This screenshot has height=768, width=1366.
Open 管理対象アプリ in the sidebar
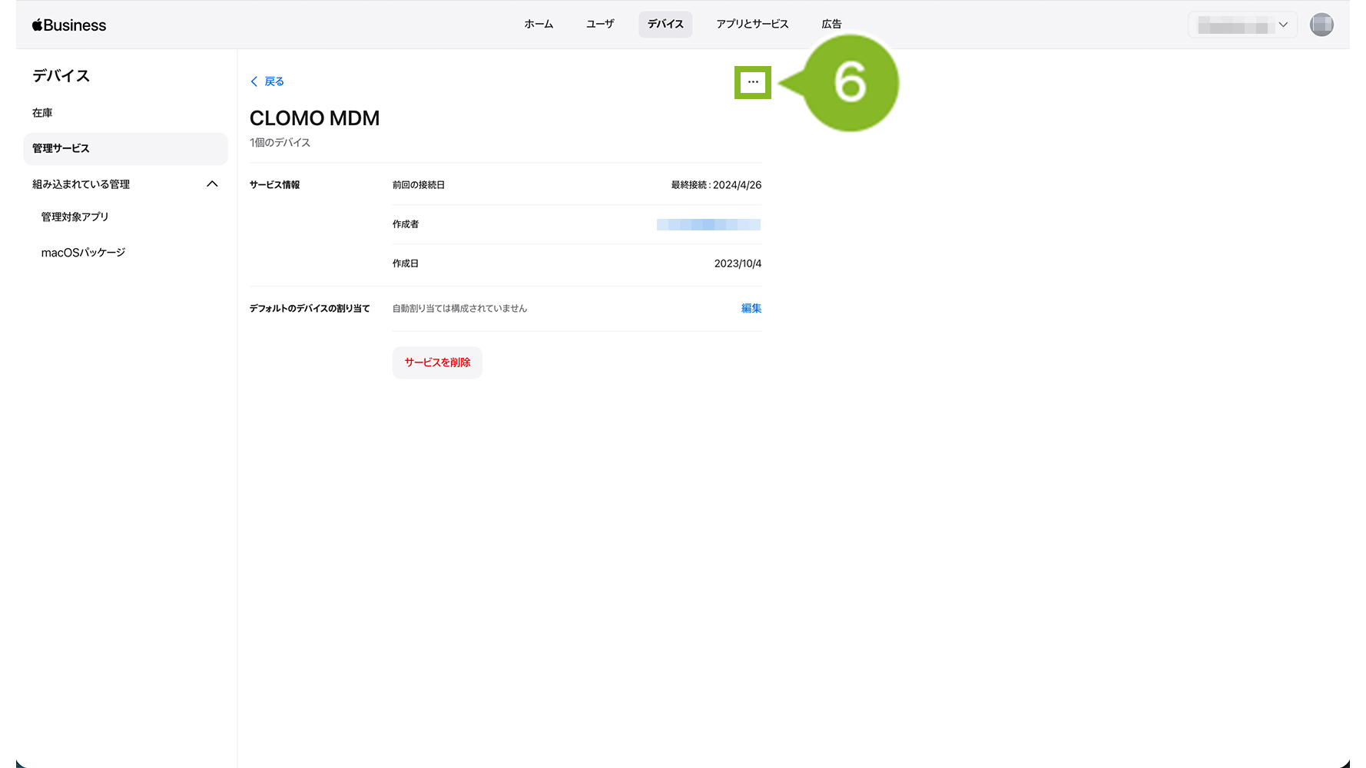pos(75,217)
